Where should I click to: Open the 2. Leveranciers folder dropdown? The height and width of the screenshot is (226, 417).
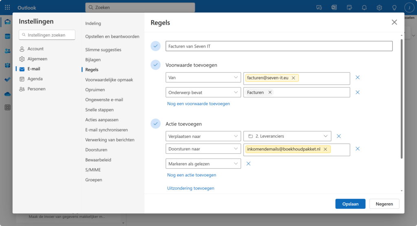(287, 136)
